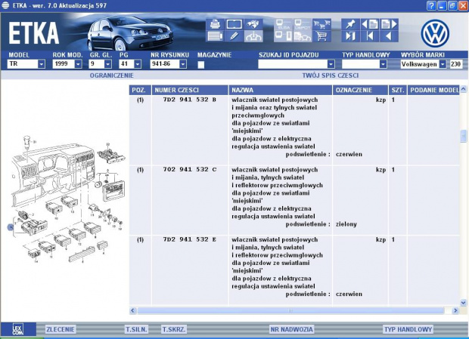This screenshot has width=469, height=339.
Task: Click the POZ. column header
Action: [140, 90]
